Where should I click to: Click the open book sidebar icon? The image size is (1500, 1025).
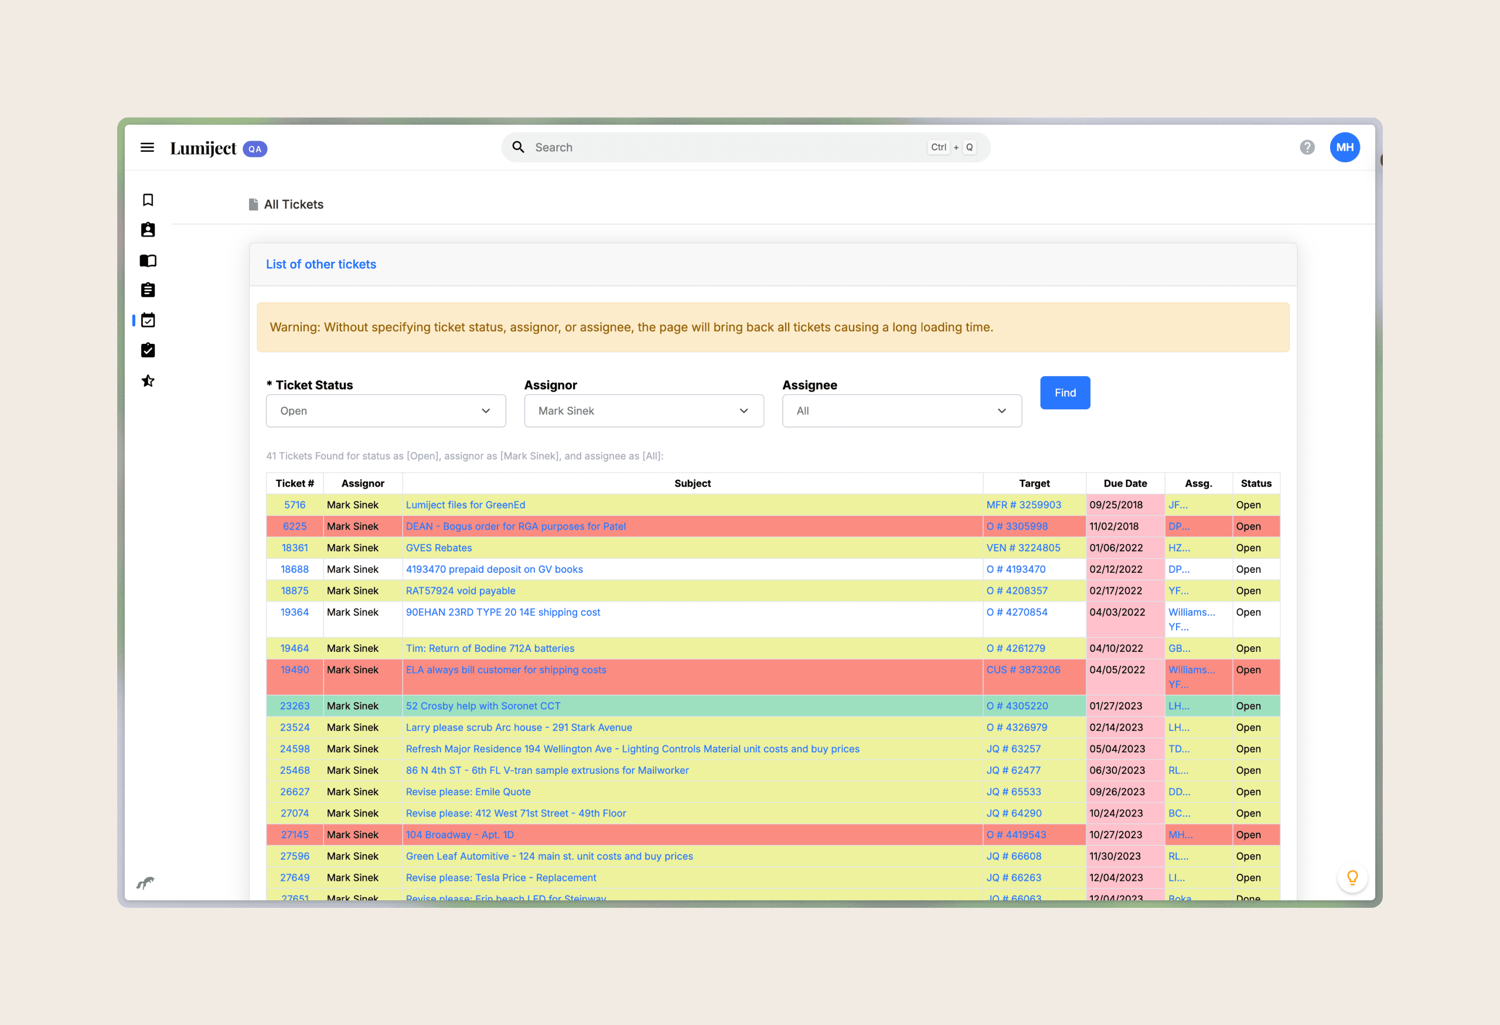[x=148, y=261]
